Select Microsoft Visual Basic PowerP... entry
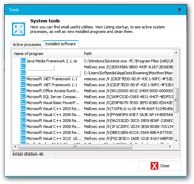 click(53, 103)
